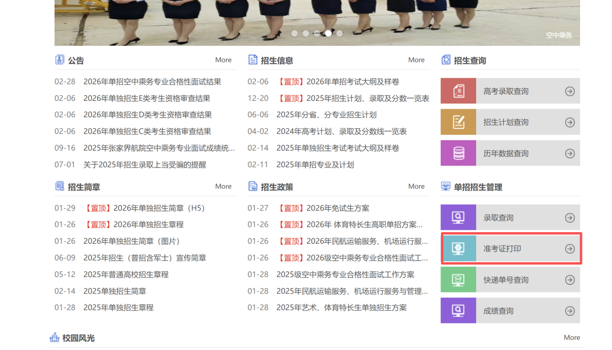Select the first carousel dot indicator

coord(294,33)
